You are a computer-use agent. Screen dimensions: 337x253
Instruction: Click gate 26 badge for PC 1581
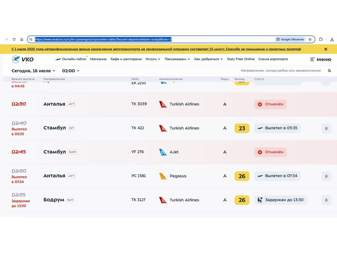point(242,176)
